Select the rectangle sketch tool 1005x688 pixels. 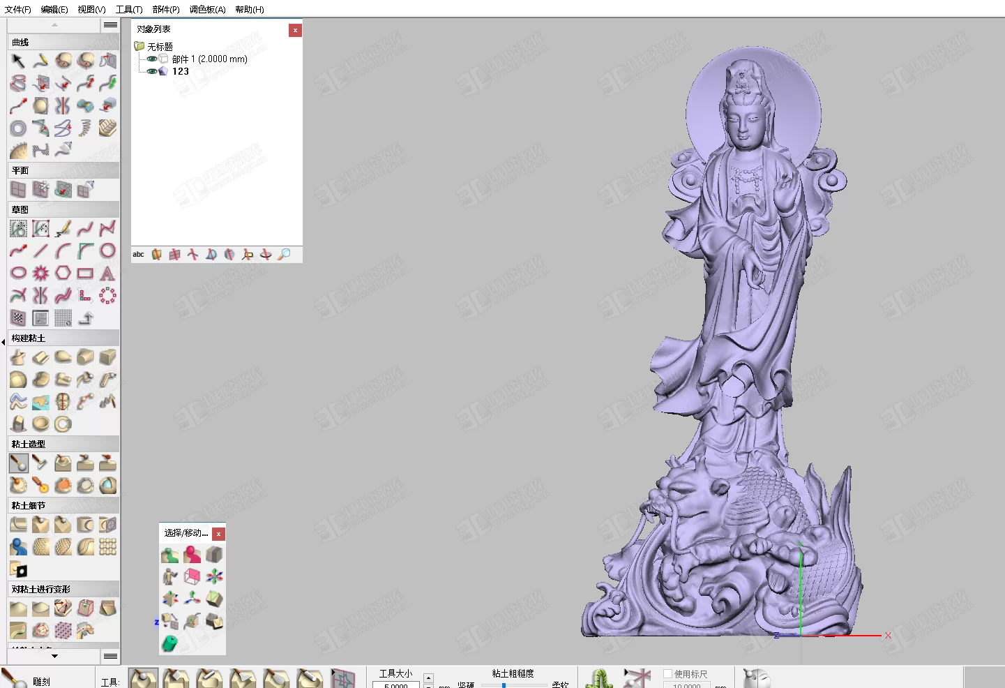pos(85,273)
